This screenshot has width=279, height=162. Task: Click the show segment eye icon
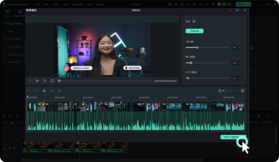pos(52,91)
